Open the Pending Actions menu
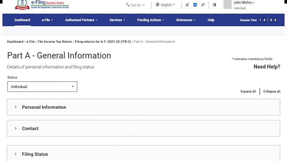 tap(151, 20)
